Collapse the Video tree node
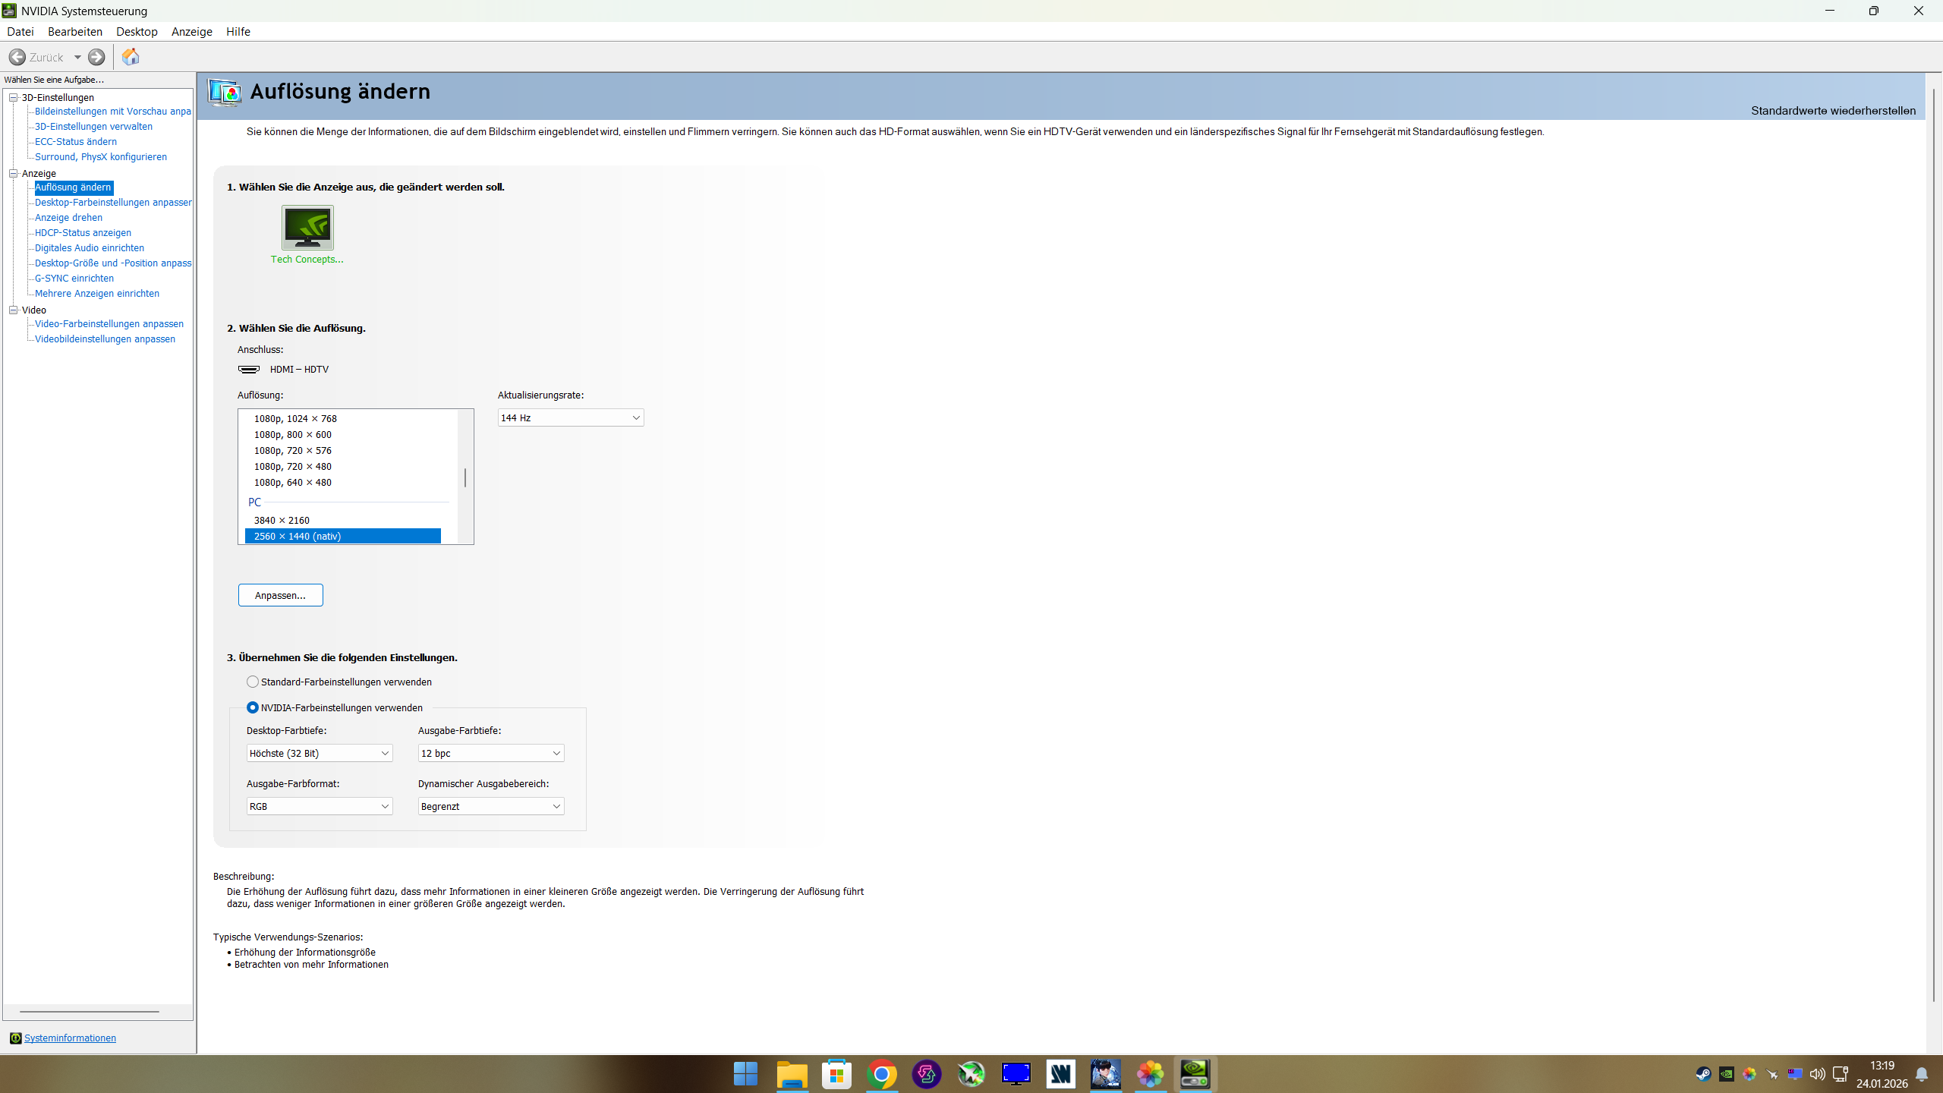 (13, 310)
